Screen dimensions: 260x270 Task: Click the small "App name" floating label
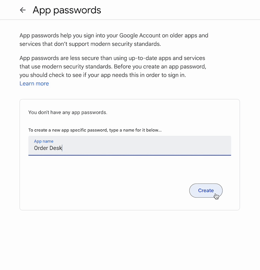[43, 141]
